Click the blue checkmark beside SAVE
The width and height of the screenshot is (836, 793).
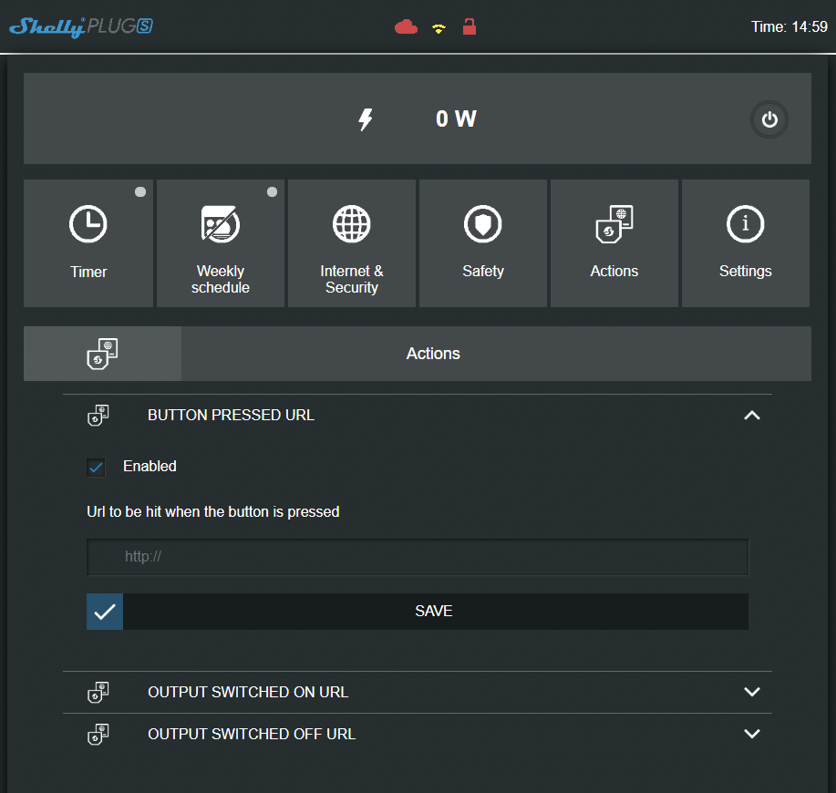(x=105, y=612)
